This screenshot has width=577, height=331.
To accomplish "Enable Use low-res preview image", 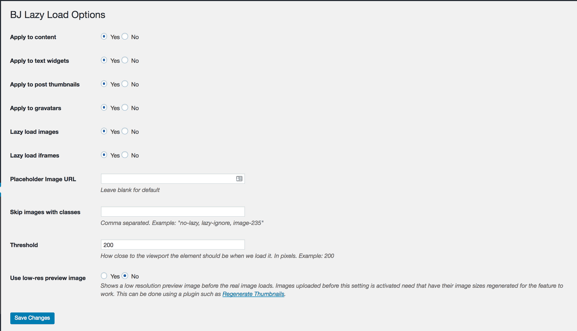I will click(x=104, y=276).
